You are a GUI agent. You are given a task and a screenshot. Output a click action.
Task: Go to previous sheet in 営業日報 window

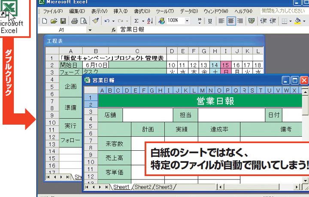pos(94,187)
